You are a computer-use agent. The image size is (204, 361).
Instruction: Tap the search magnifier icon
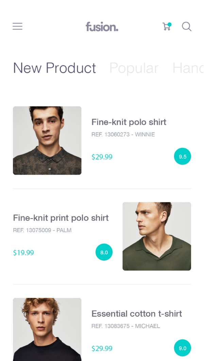click(x=187, y=27)
